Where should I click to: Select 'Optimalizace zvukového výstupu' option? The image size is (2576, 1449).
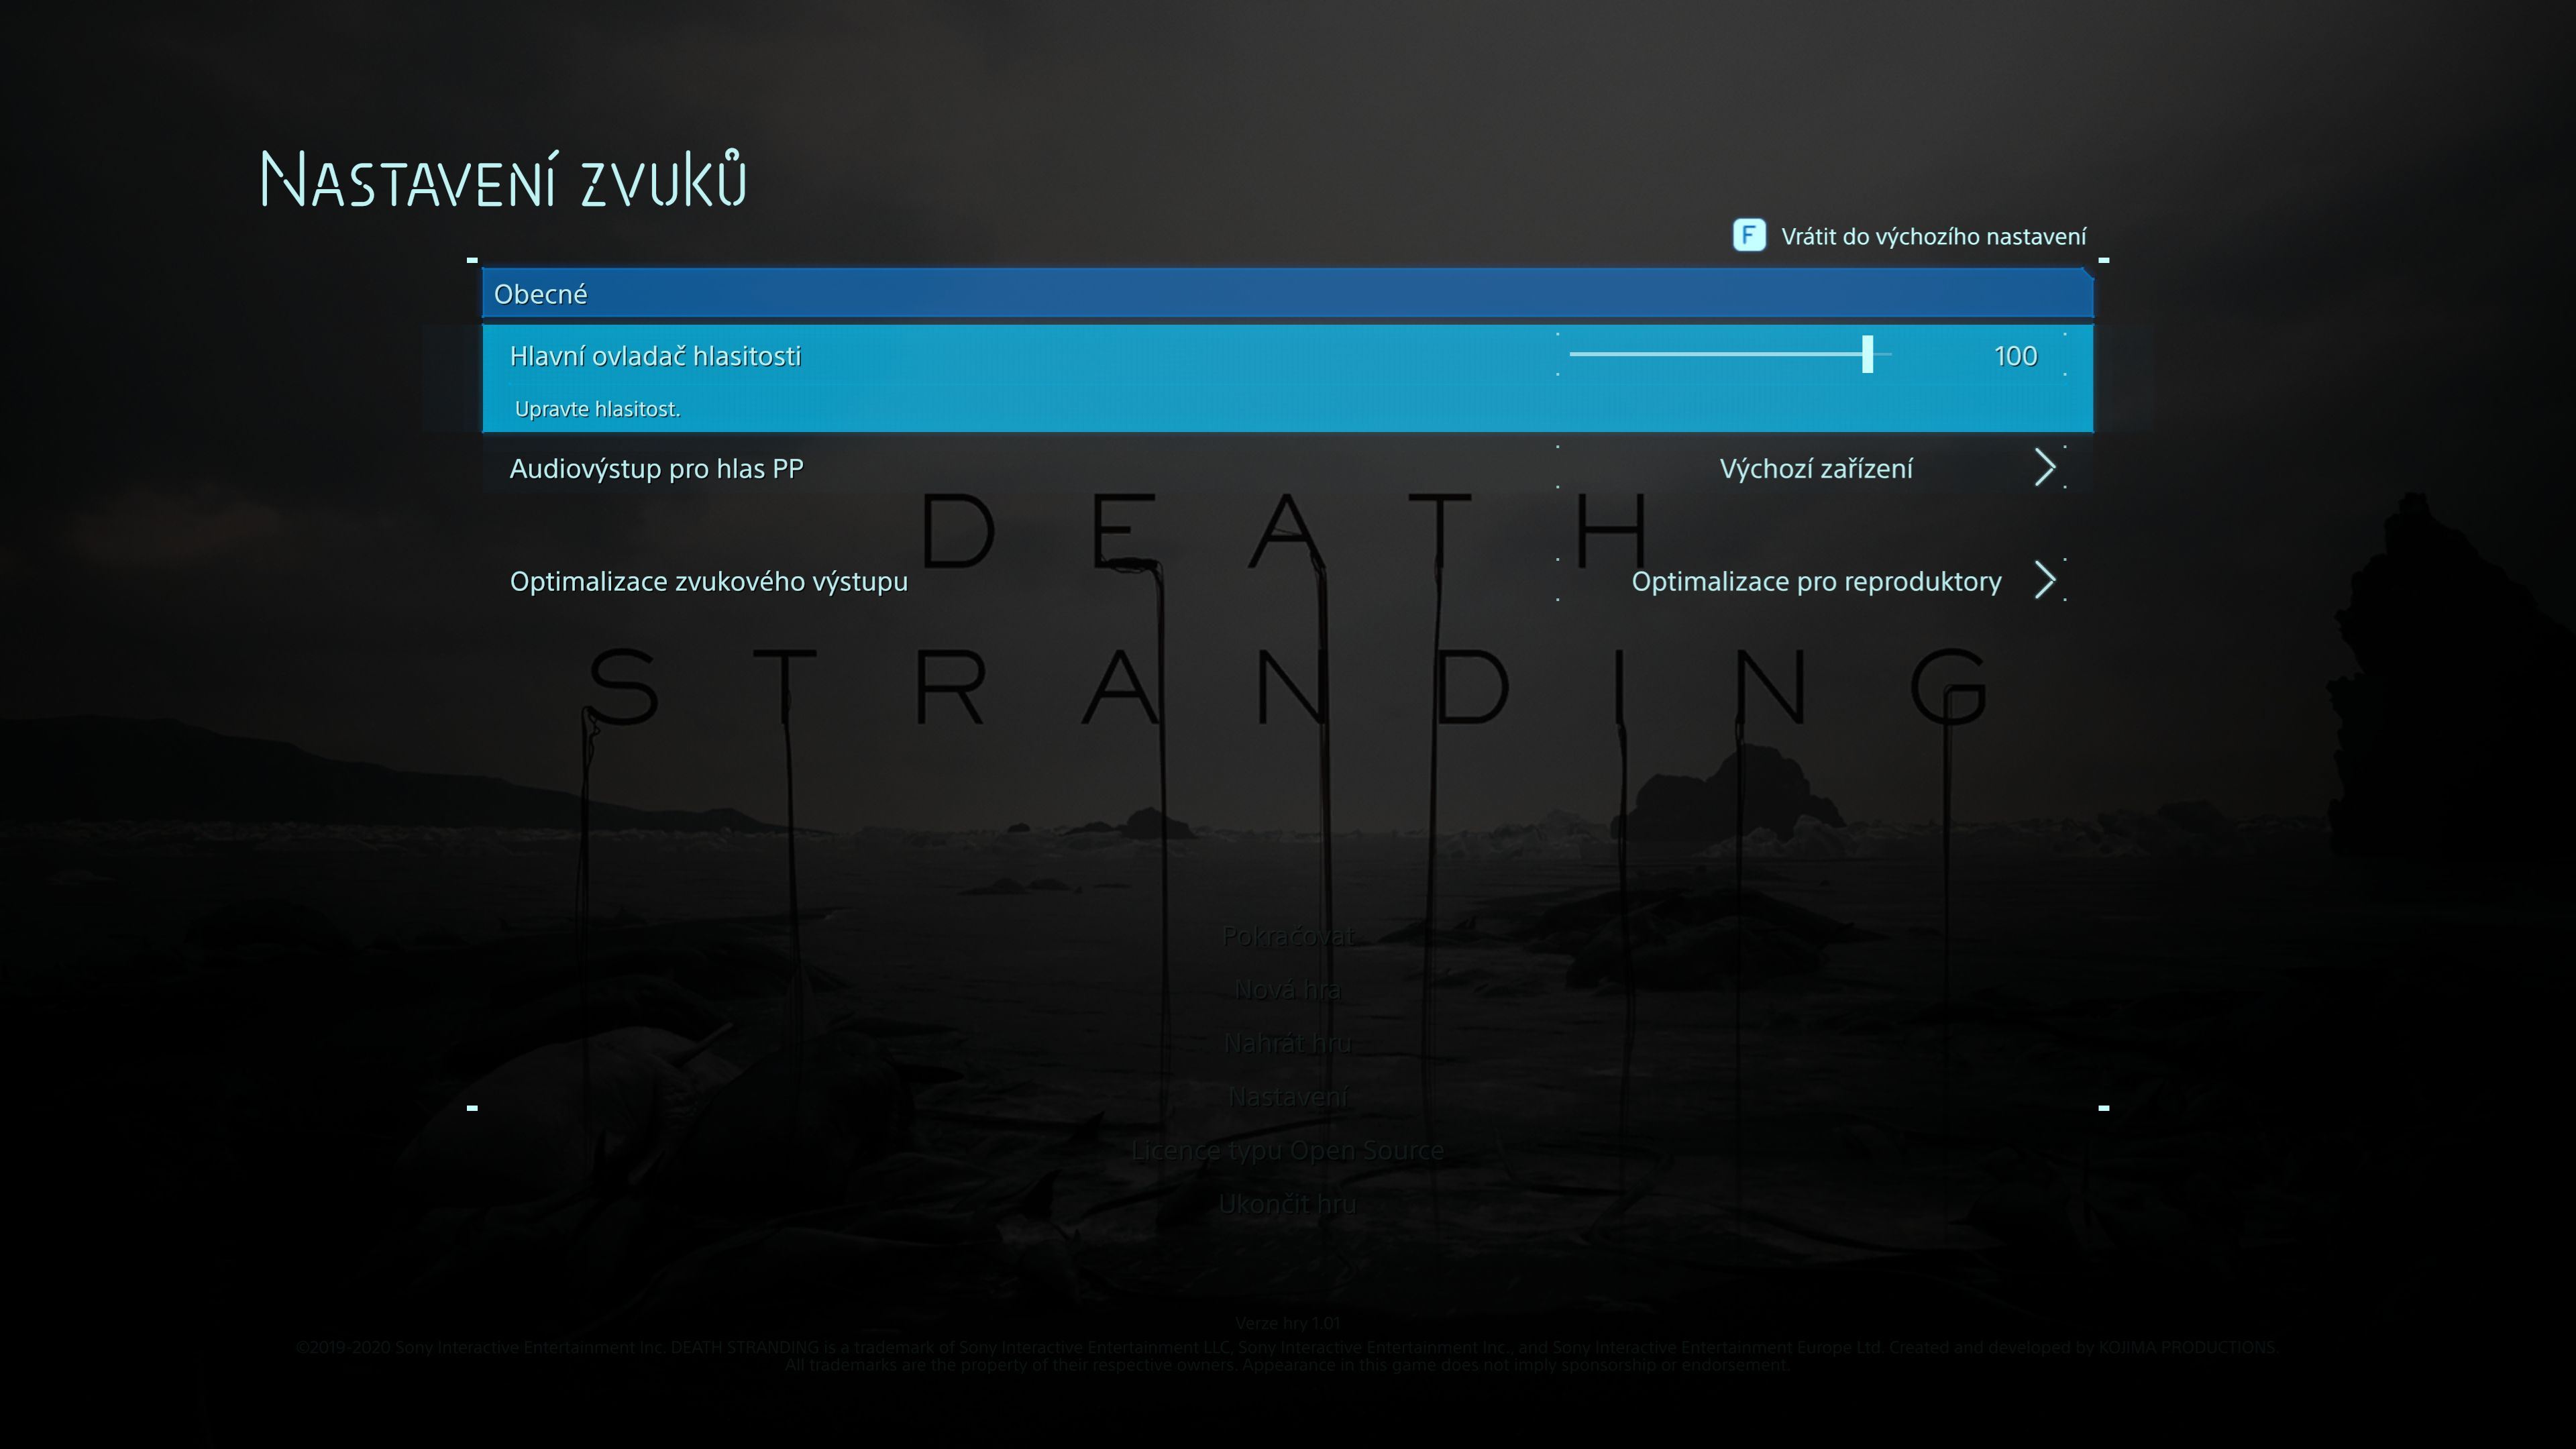708,582
